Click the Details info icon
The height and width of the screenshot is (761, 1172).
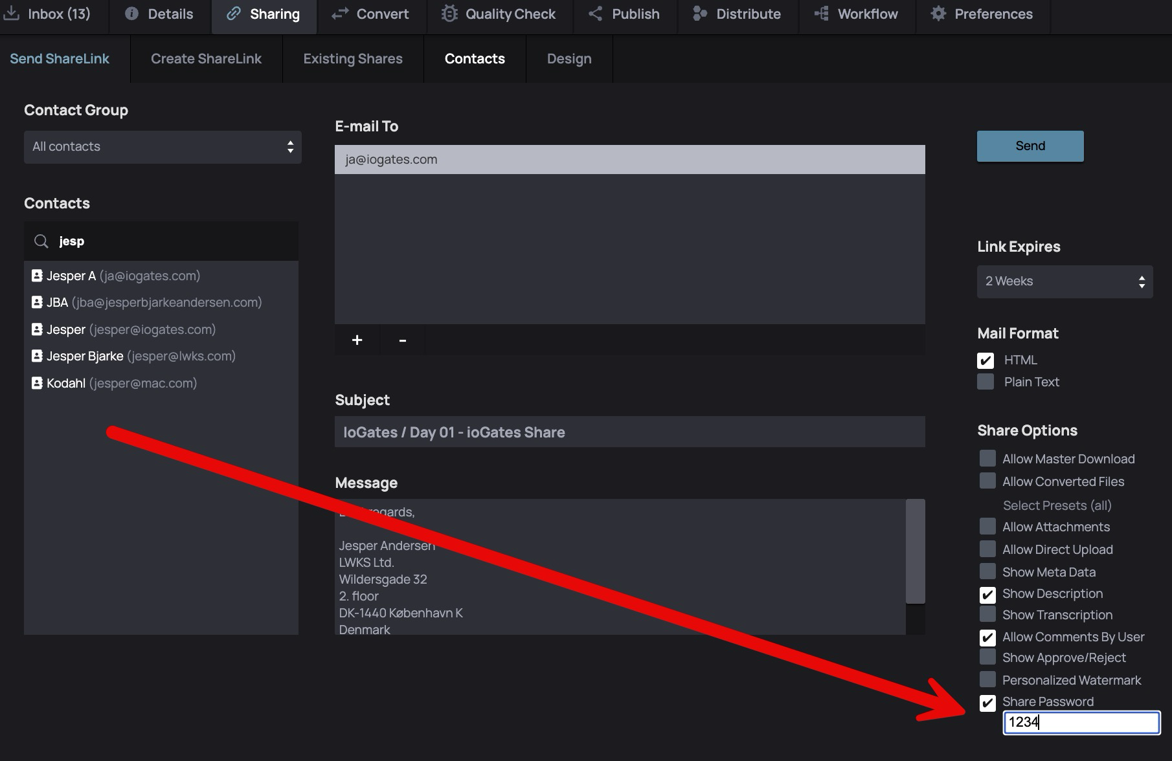pos(131,14)
